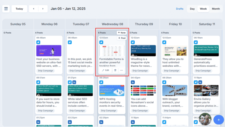Open 'In this post, we pick 15 best' text
The image size is (225, 127).
(80, 62)
